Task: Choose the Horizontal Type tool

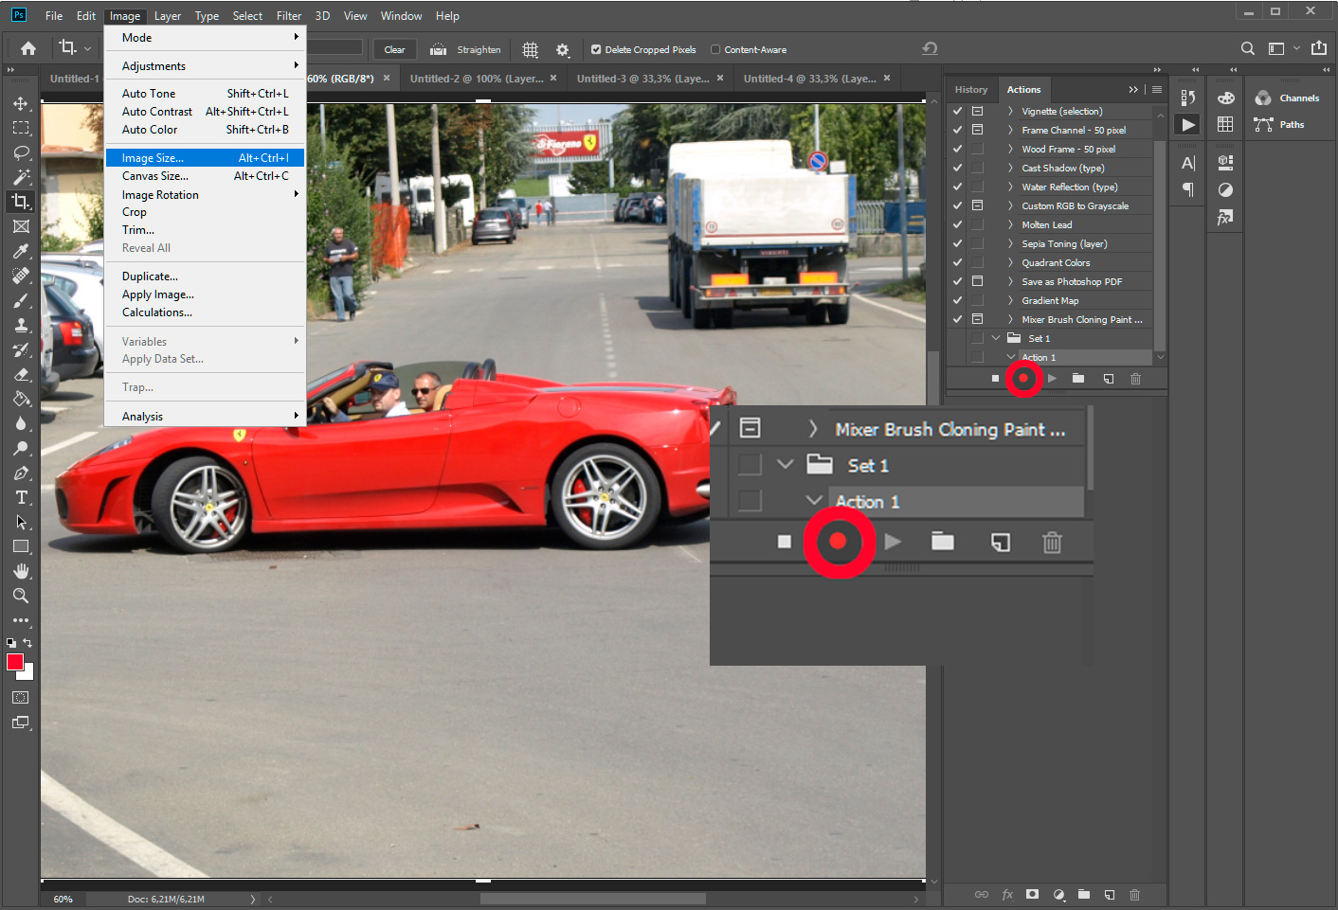Action: coord(19,497)
